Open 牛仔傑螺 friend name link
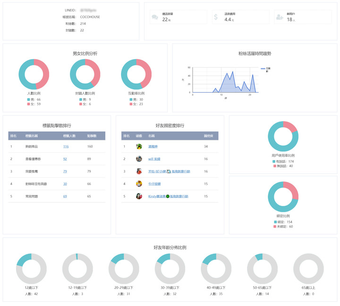The width and height of the screenshot is (340, 306). pos(154,184)
